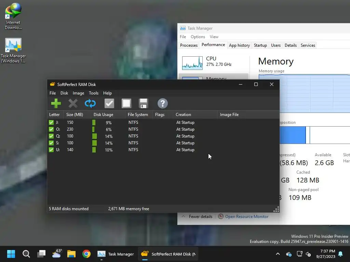Click the grey X Remove disk icon
The height and width of the screenshot is (262, 350).
click(x=73, y=103)
